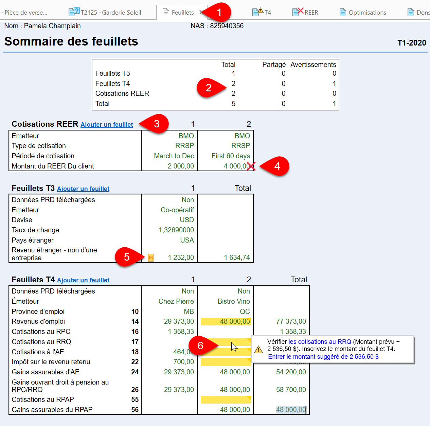Click the 29 373,00 Revenus d'emploi value
The image size is (430, 426).
179,321
